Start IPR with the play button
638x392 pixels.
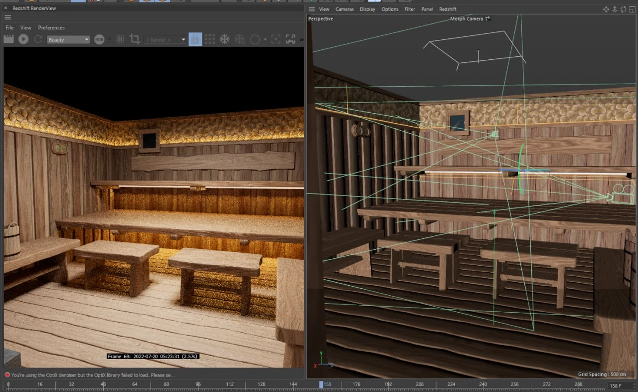pyautogui.click(x=23, y=39)
